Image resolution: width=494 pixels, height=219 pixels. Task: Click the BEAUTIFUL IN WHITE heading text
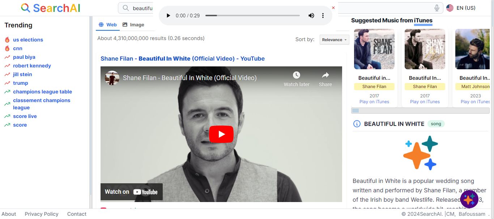pyautogui.click(x=394, y=124)
